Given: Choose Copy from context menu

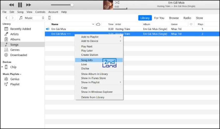Looking at the screenshot, I should pos(99,88).
